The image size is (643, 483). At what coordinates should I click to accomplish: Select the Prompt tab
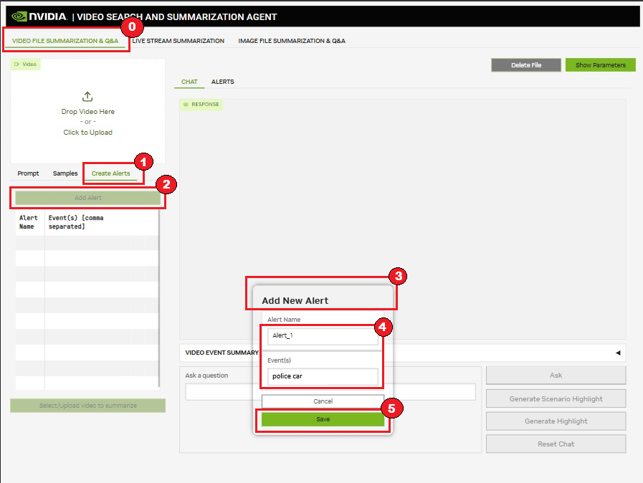[28, 173]
